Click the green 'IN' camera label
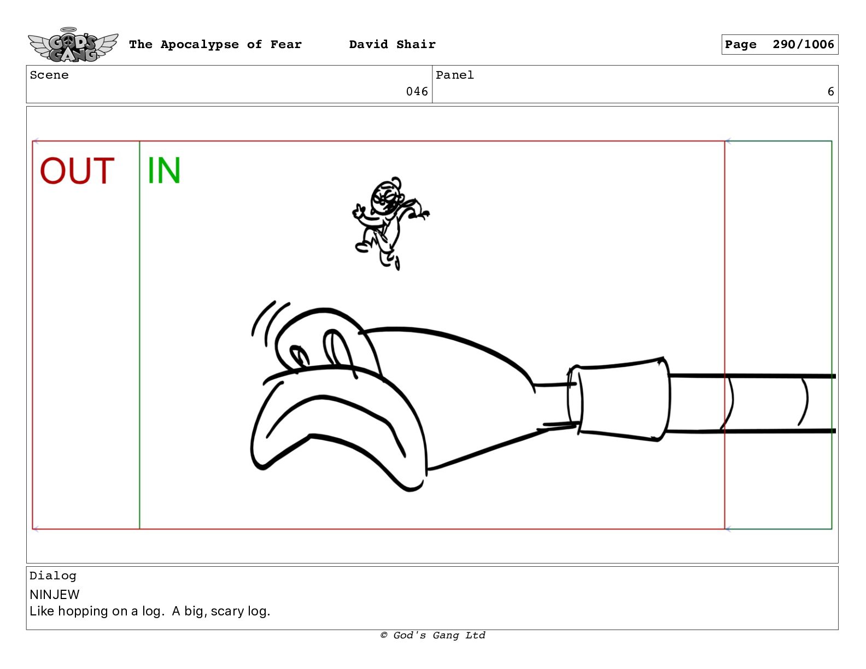The image size is (866, 669). click(x=164, y=171)
